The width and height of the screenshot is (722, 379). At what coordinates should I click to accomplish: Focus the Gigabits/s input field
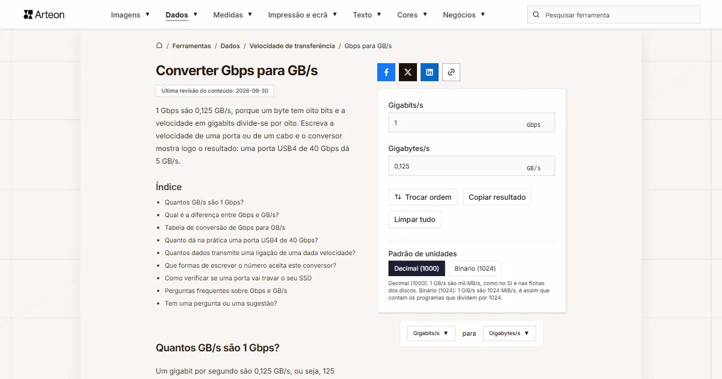tap(472, 123)
